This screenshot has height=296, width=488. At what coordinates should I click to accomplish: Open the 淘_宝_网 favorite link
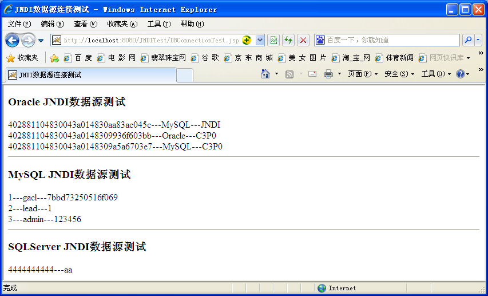(x=351, y=58)
